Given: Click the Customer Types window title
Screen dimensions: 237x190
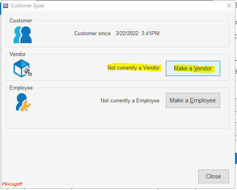Looking at the screenshot, I should click(28, 6).
